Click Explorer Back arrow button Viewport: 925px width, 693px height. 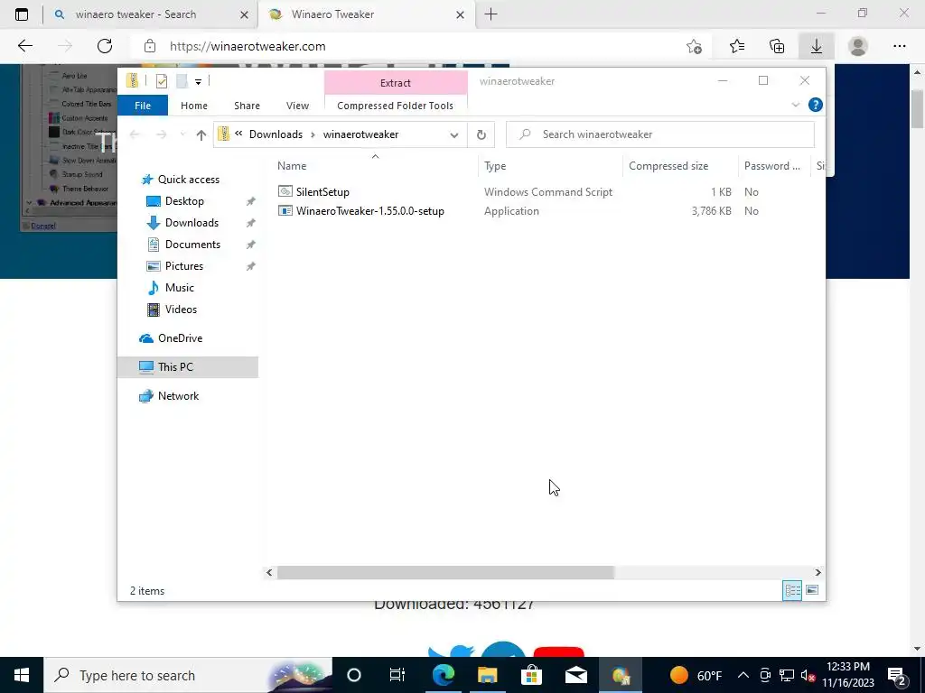click(135, 135)
